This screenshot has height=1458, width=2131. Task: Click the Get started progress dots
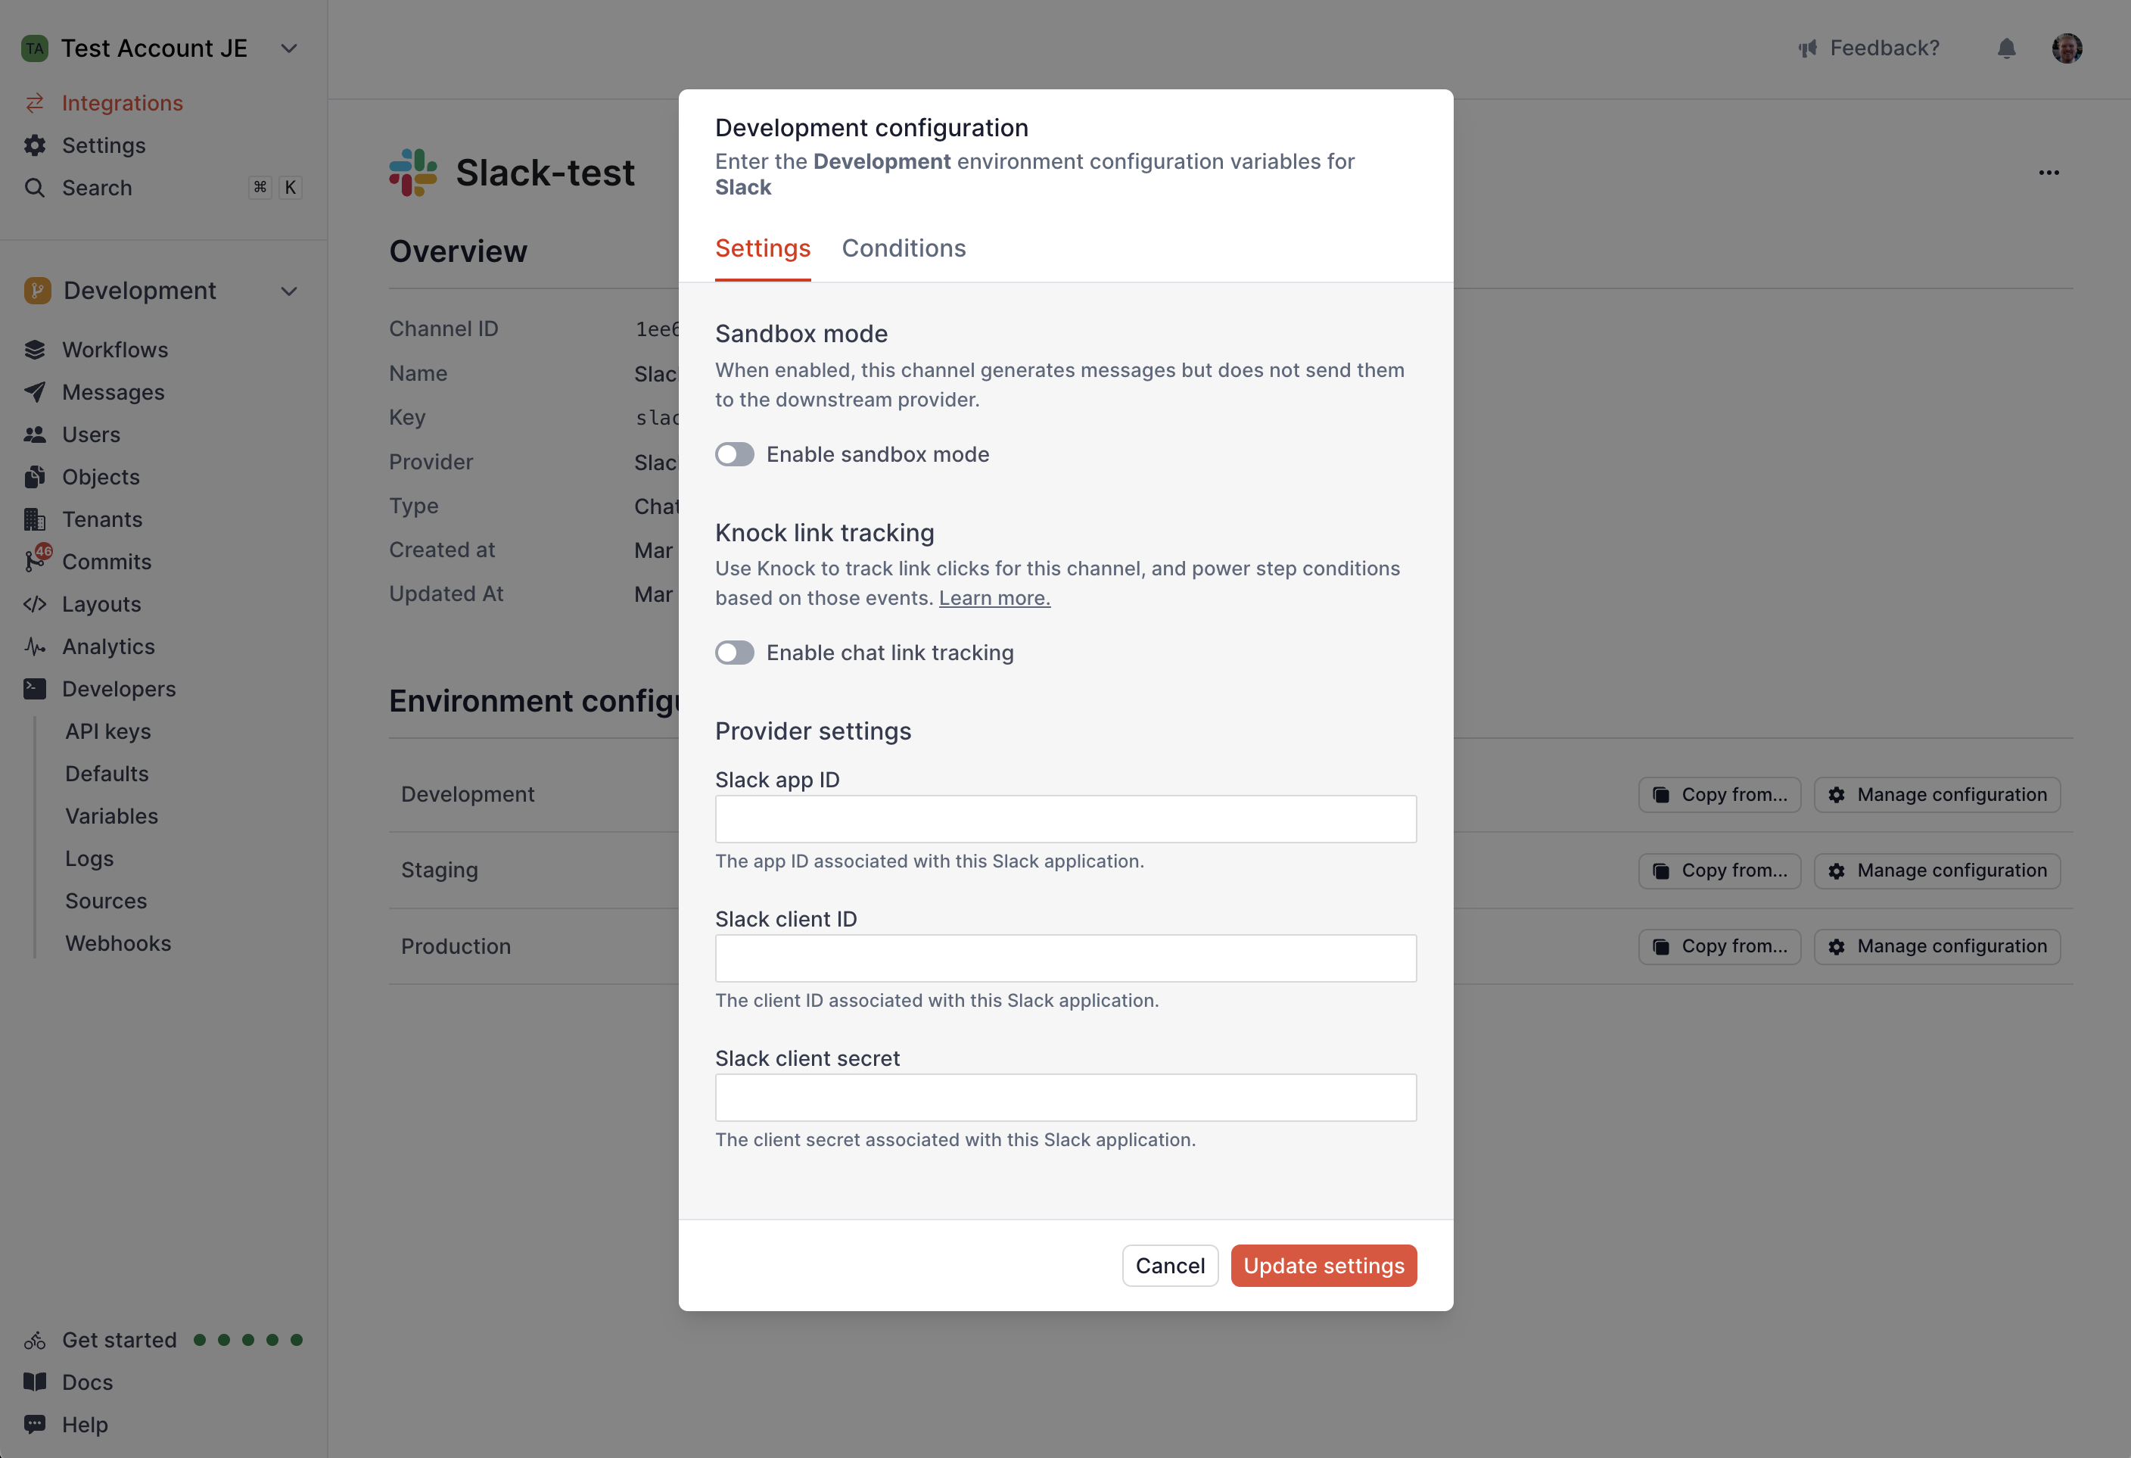pyautogui.click(x=247, y=1340)
